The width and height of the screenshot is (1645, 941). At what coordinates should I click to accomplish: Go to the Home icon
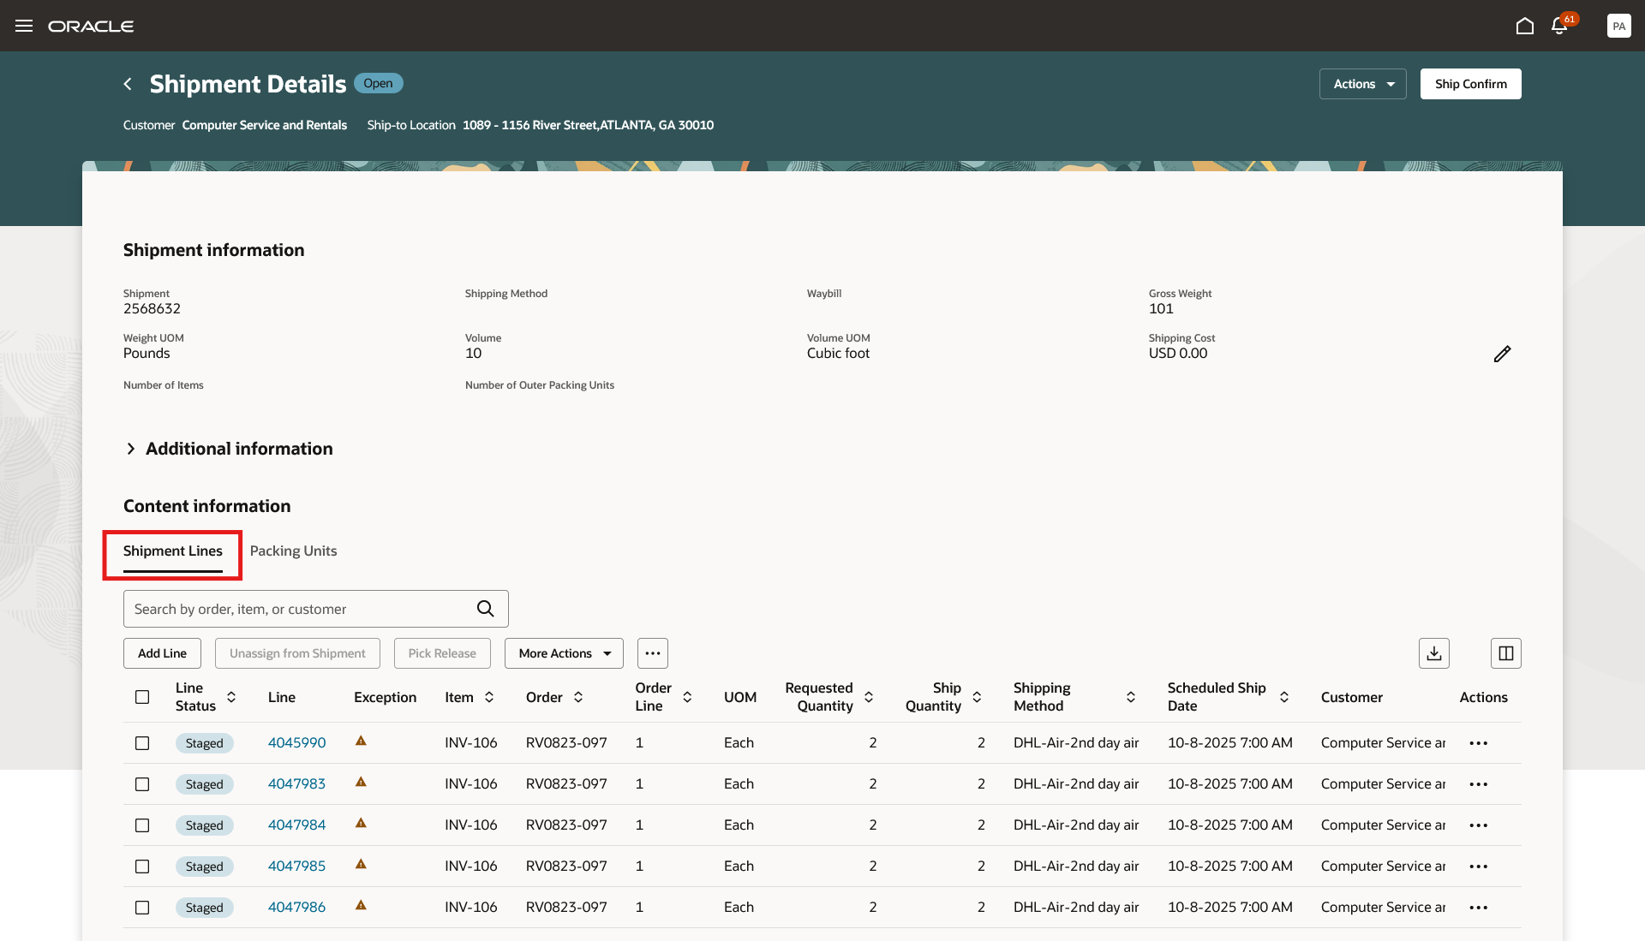(1524, 26)
